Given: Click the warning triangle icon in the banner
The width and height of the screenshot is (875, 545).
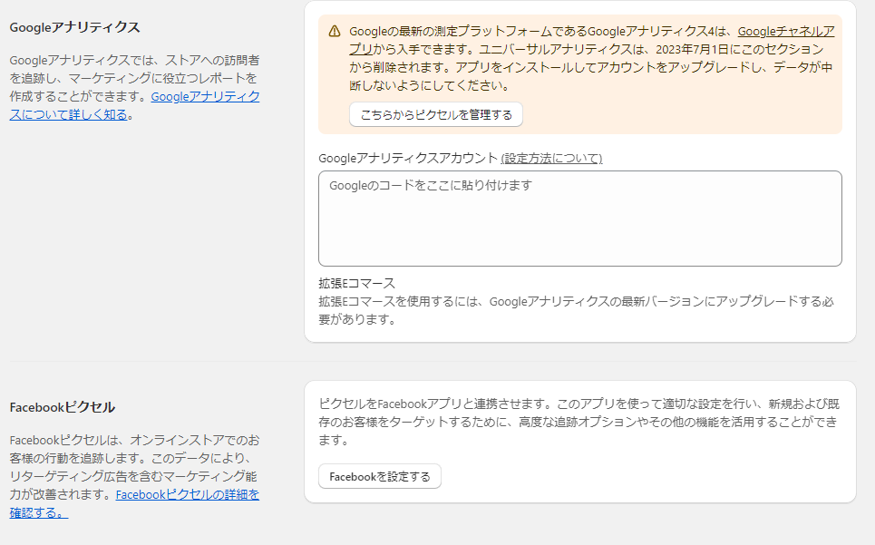Looking at the screenshot, I should coord(335,31).
